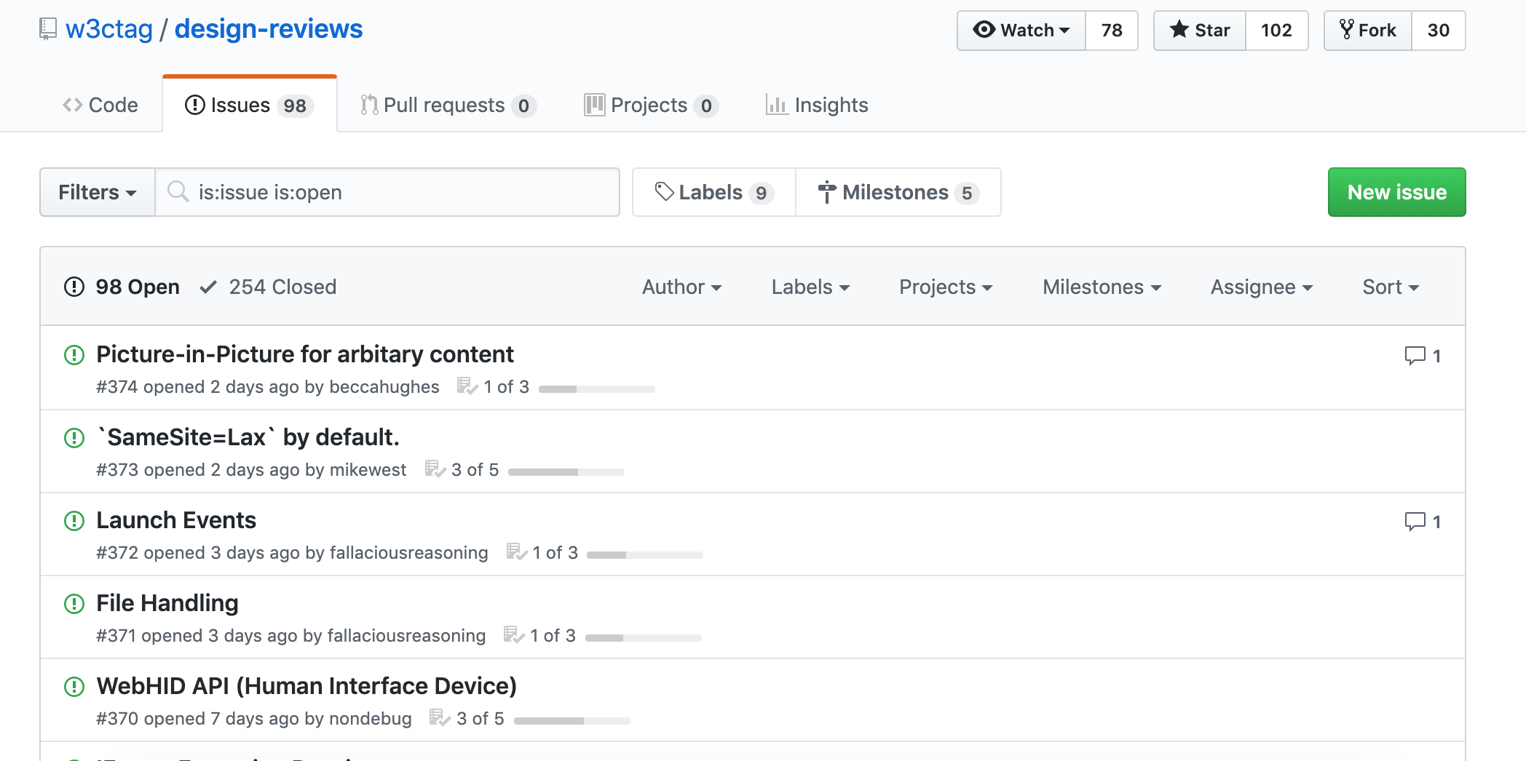Screen dimensions: 1526x761
Task: Click the comment bubble on Launch Events issue
Action: (x=1415, y=522)
